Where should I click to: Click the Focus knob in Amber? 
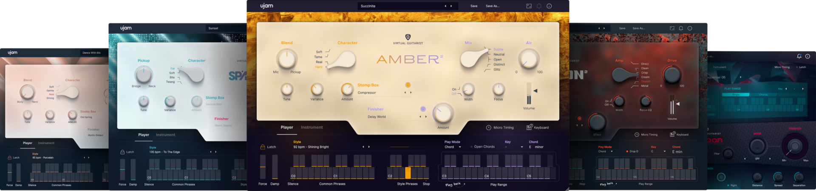pyautogui.click(x=499, y=89)
